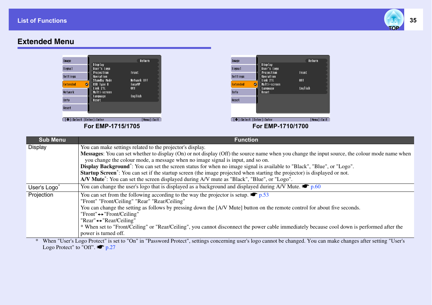This screenshot has height=305, width=432.
Task: Select Settings tab in EMP-1710 menu screenshot
Action: click(x=244, y=76)
